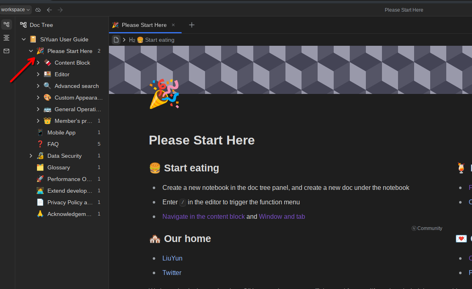Expand the Advanced search tree item
Image resolution: width=472 pixels, height=289 pixels.
pyautogui.click(x=38, y=86)
